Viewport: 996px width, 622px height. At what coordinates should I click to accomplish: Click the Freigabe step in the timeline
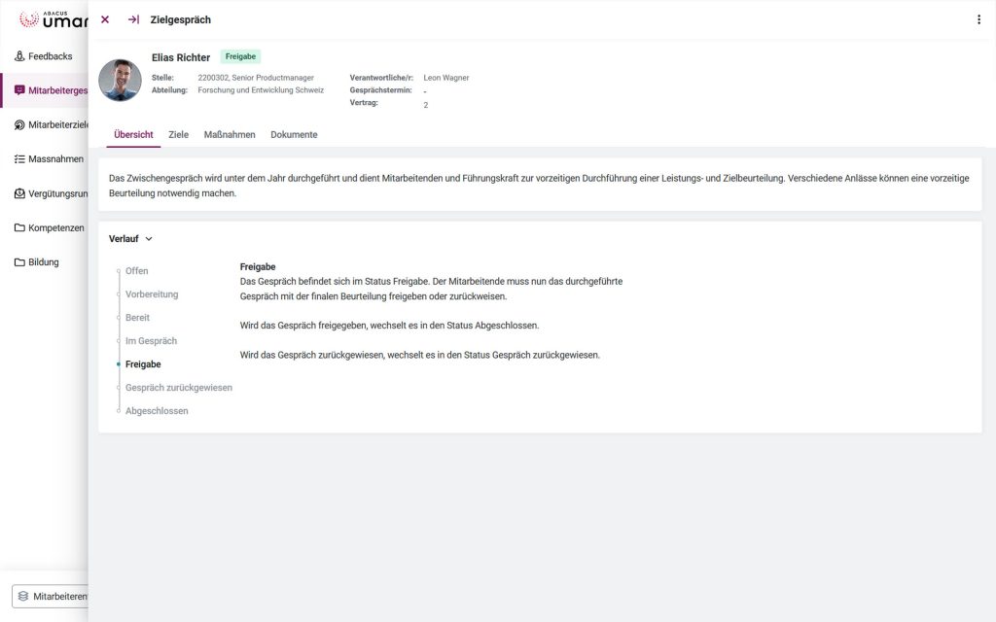(x=143, y=364)
